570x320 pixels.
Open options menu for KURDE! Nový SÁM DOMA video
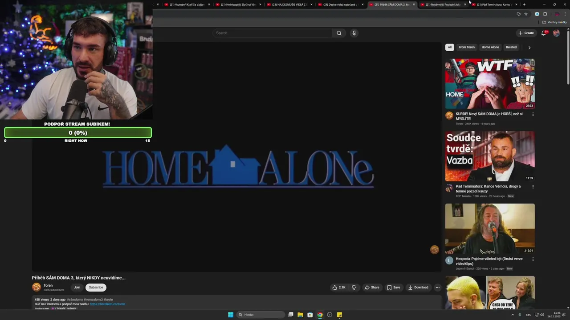(x=533, y=114)
